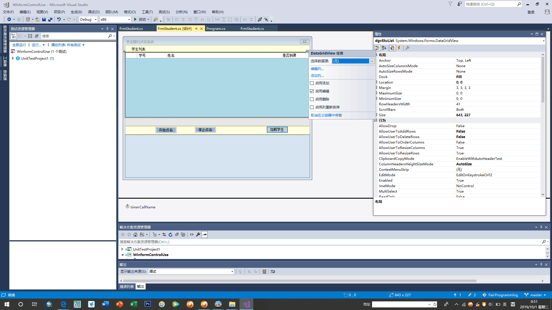552x310 pixels.
Task: Enable the 启用添加 checkbox
Action: [x=312, y=83]
